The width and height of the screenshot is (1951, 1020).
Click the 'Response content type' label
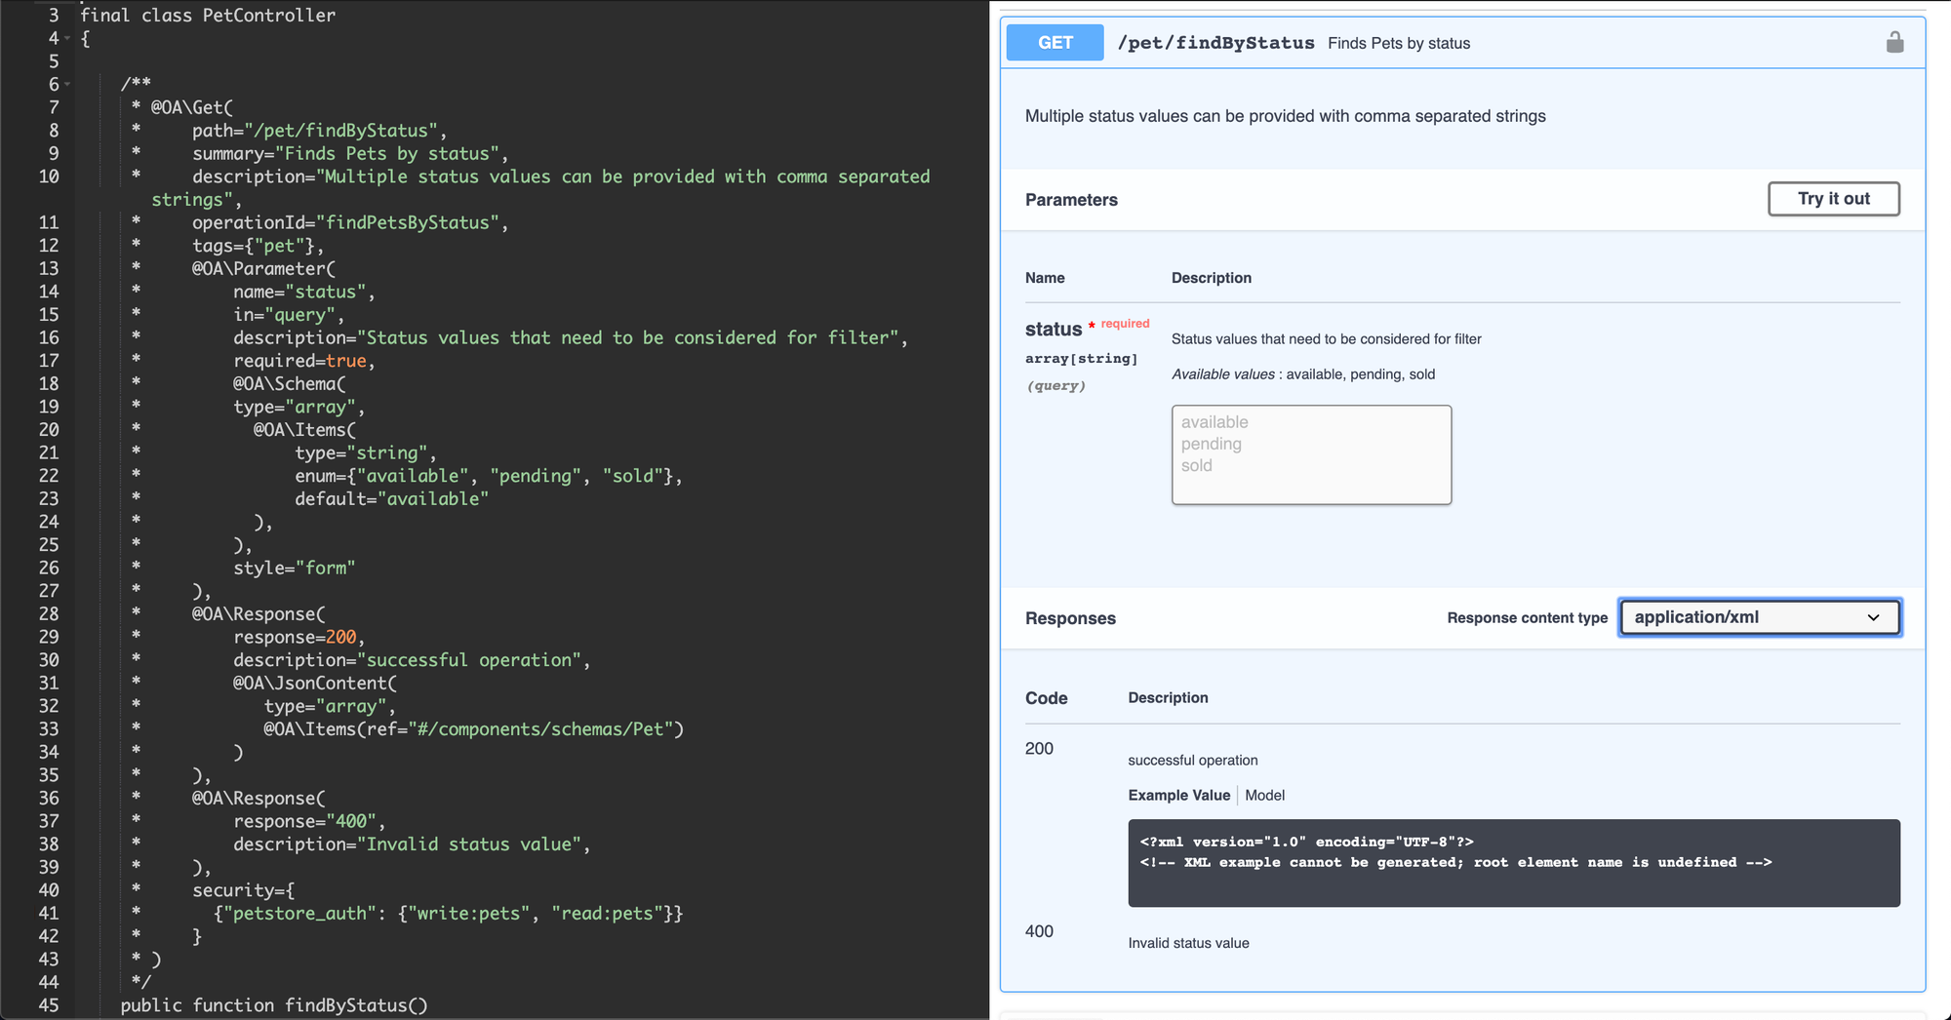tap(1527, 618)
